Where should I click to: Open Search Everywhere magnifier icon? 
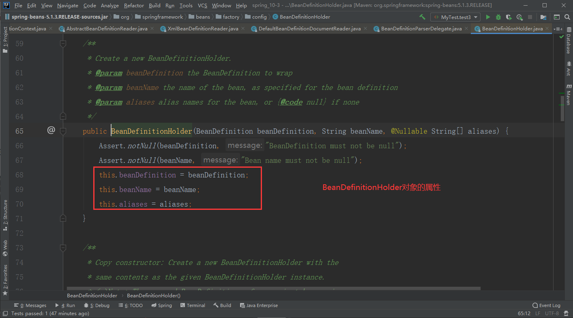click(567, 17)
